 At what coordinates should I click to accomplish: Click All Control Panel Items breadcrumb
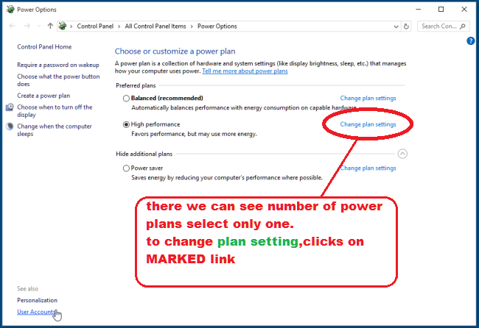(155, 26)
